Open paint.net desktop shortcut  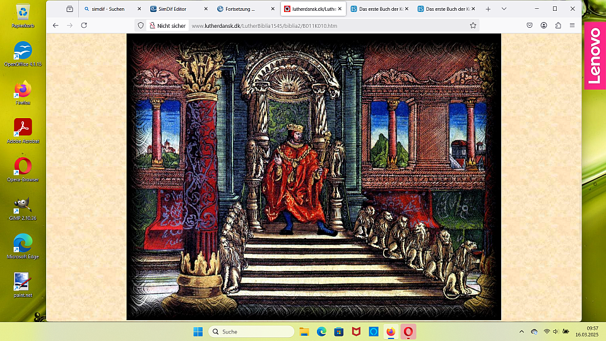tap(23, 285)
